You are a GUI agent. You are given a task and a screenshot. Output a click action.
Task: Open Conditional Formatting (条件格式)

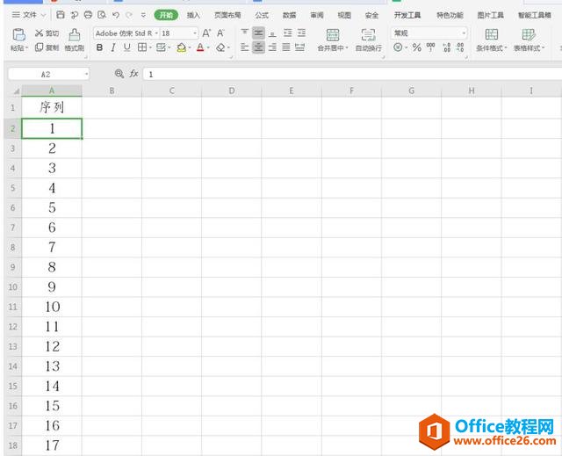coord(492,40)
